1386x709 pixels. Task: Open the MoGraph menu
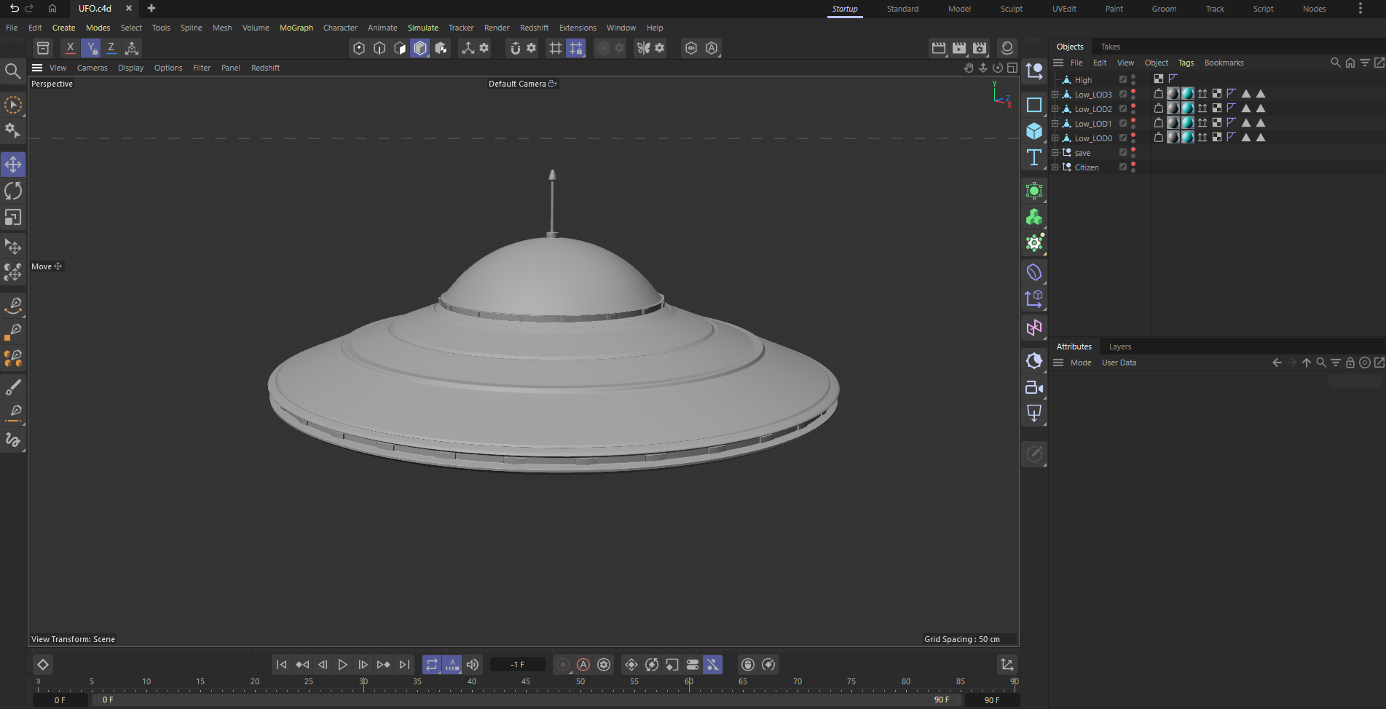[x=296, y=28]
